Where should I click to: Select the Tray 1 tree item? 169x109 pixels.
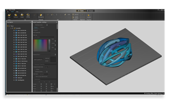pos(12,26)
